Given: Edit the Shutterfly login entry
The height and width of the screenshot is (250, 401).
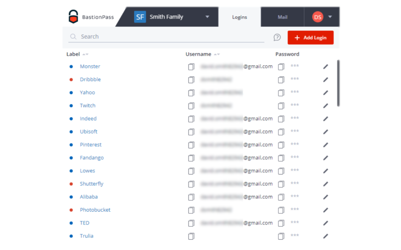Looking at the screenshot, I should 325,184.
